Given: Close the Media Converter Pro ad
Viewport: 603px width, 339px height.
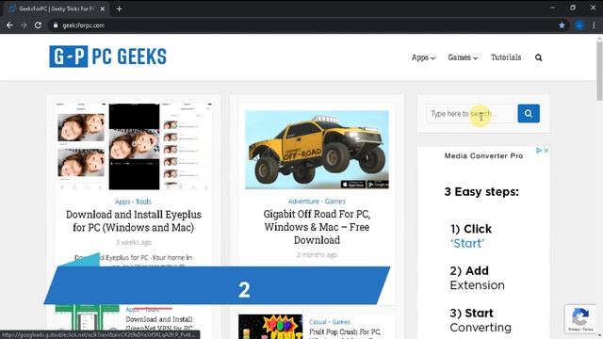Looking at the screenshot, I should point(546,151).
